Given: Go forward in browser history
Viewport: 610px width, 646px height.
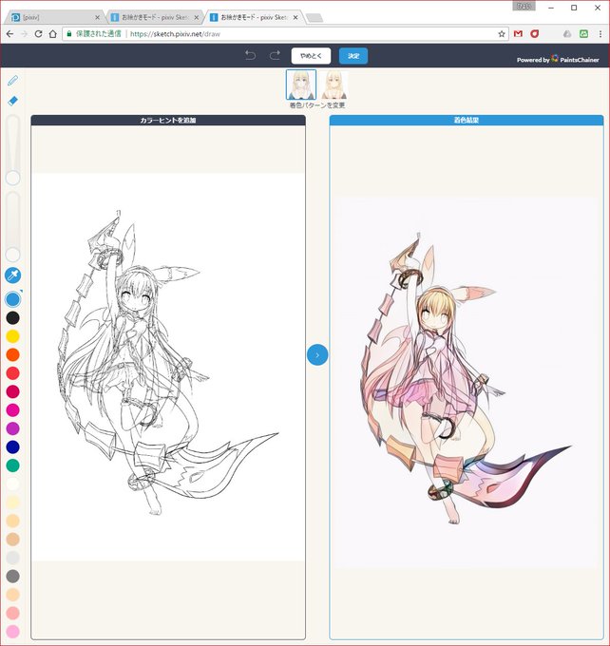Looking at the screenshot, I should tap(25, 34).
